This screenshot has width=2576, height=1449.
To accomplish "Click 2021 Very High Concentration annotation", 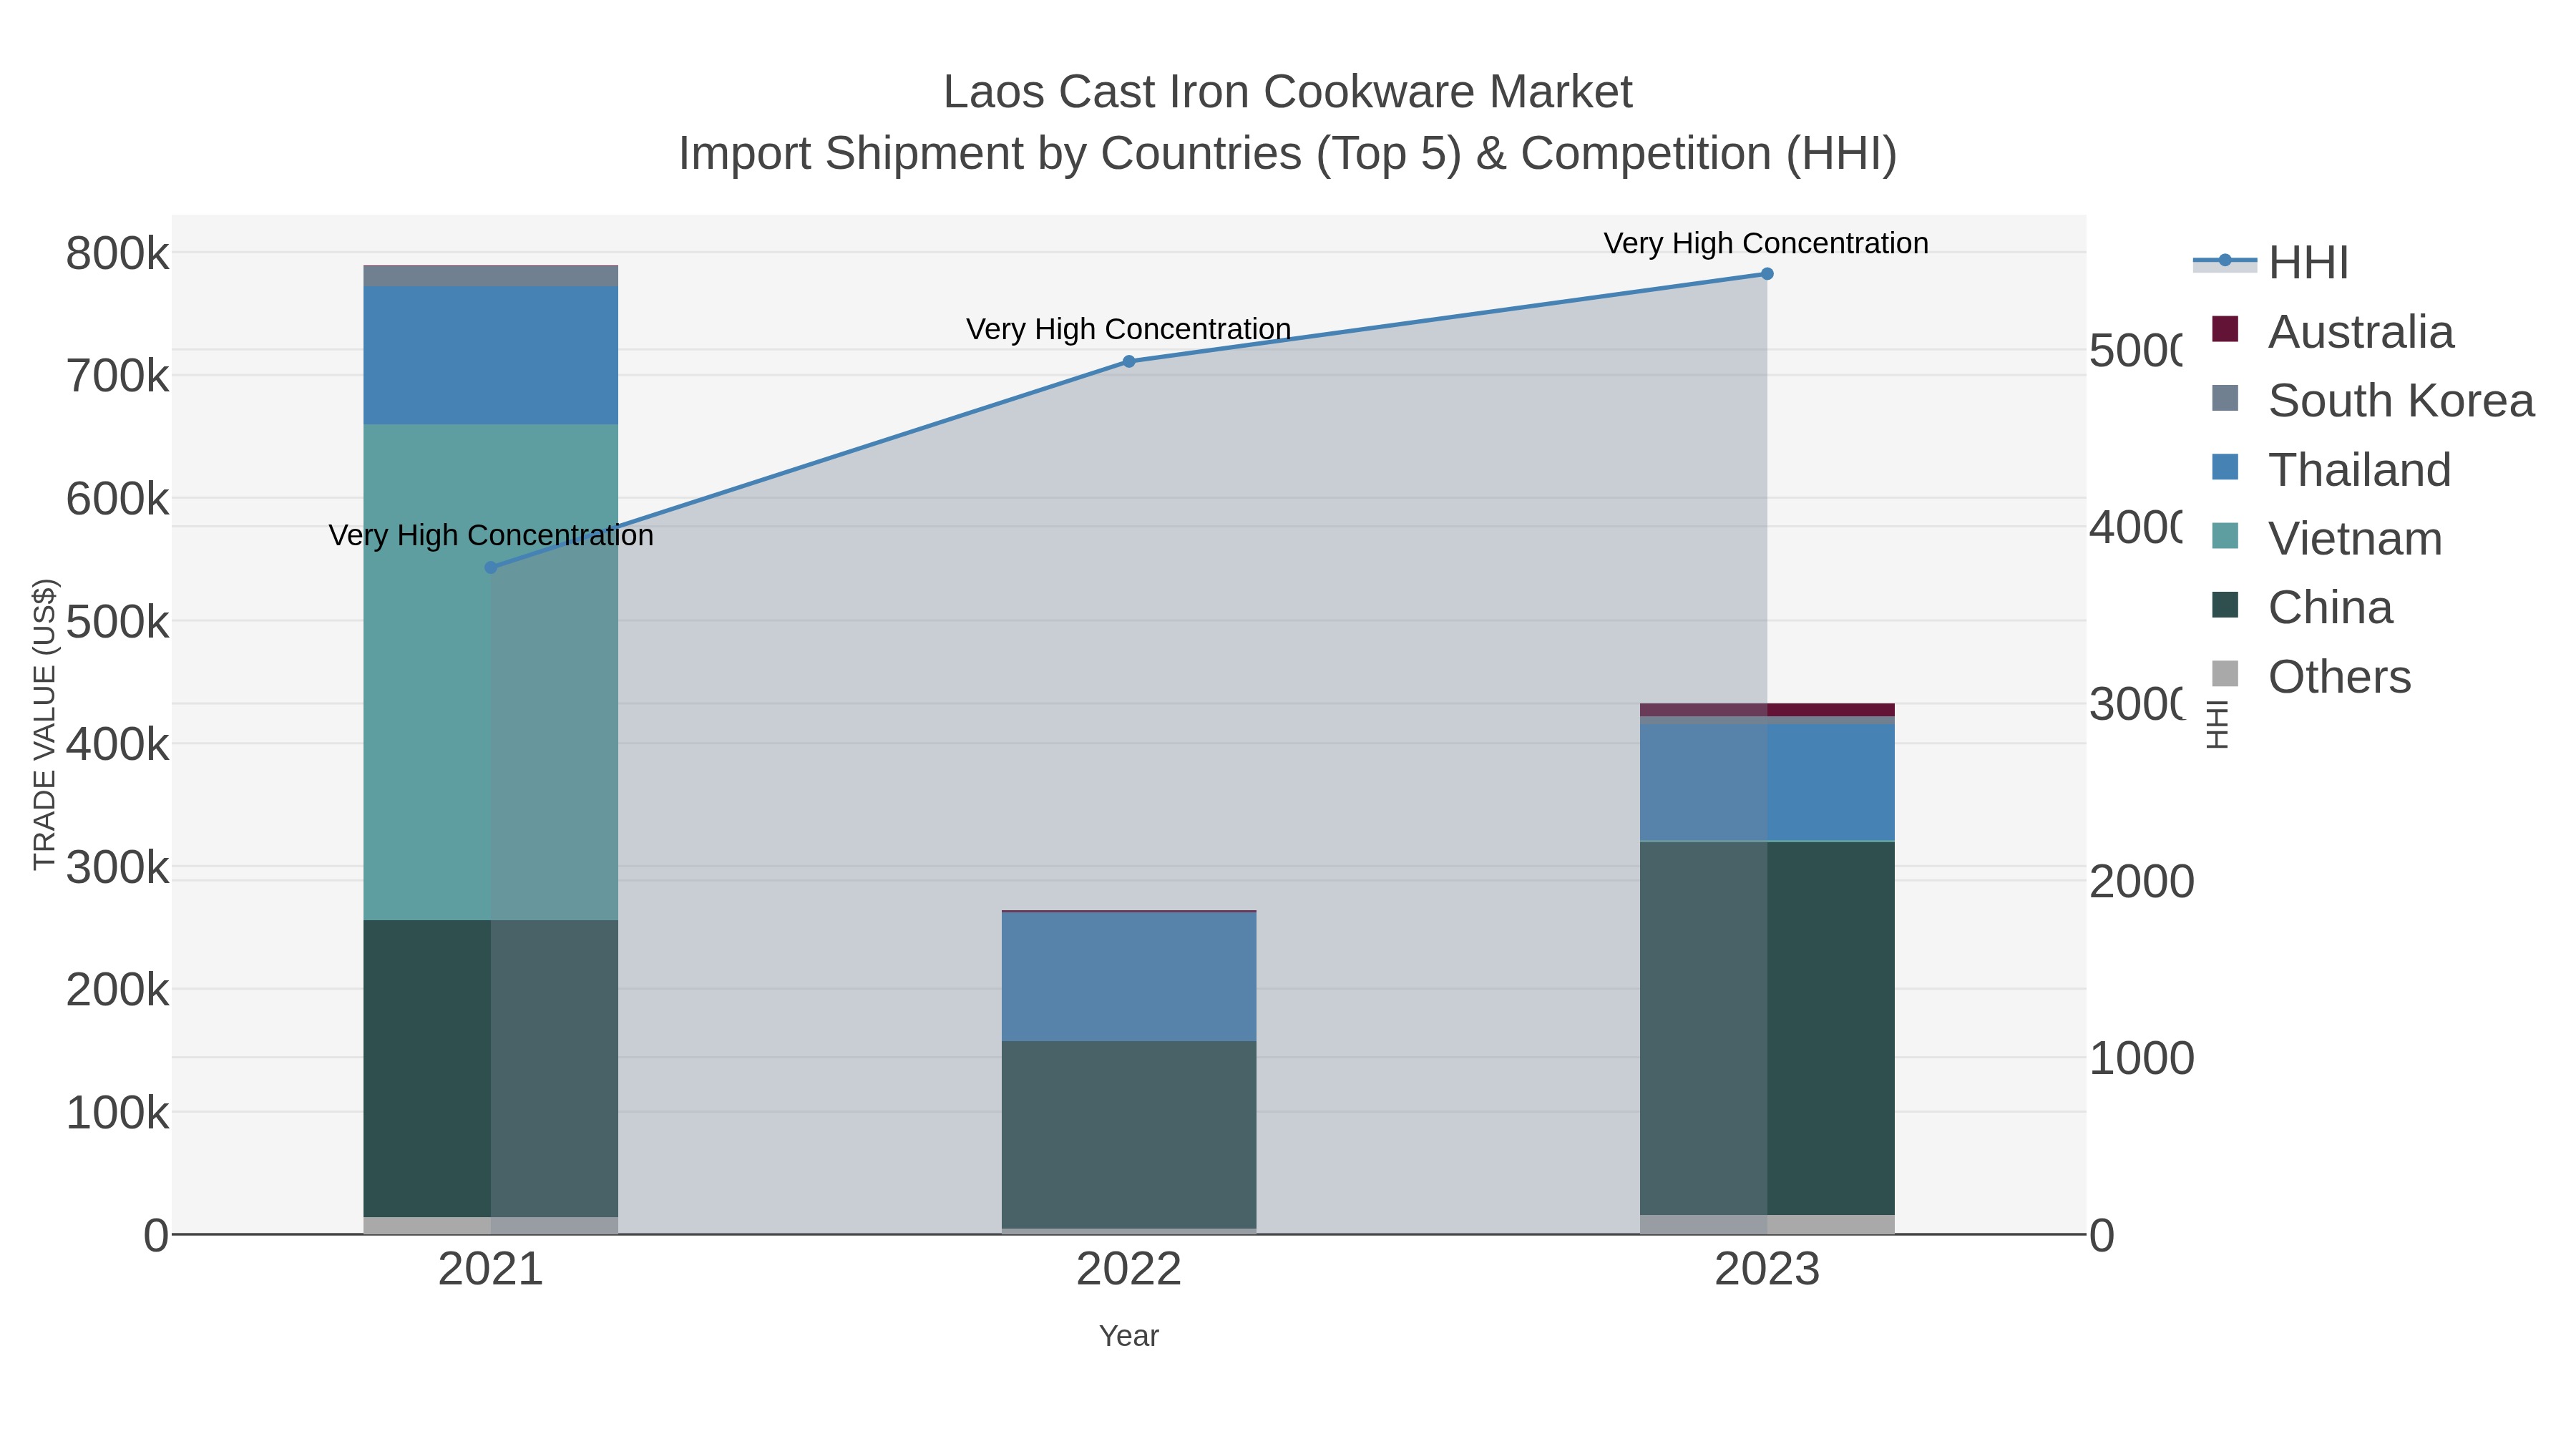I will (x=491, y=535).
